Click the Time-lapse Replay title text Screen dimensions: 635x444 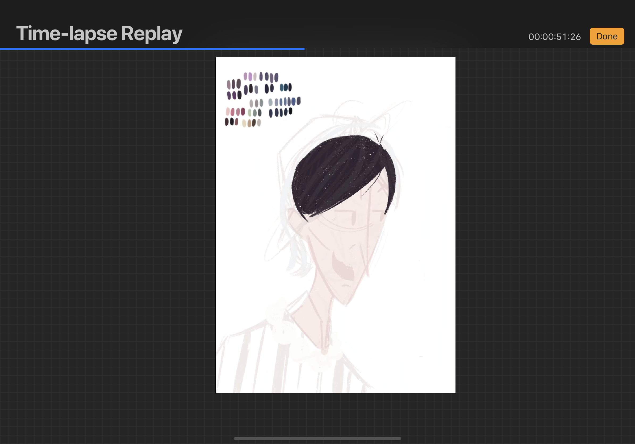click(x=99, y=34)
